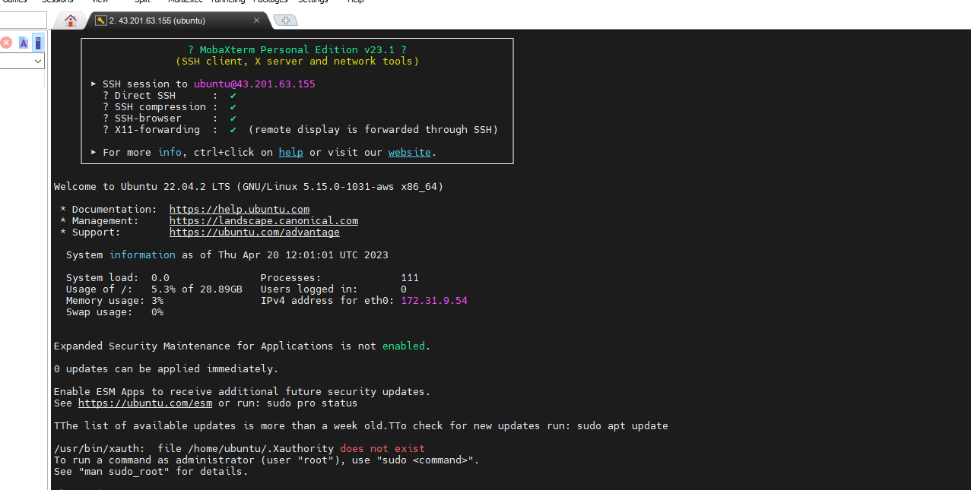This screenshot has height=490, width=971.
Task: Click '(SSH client, X server and network tools)' line
Action: tap(297, 61)
